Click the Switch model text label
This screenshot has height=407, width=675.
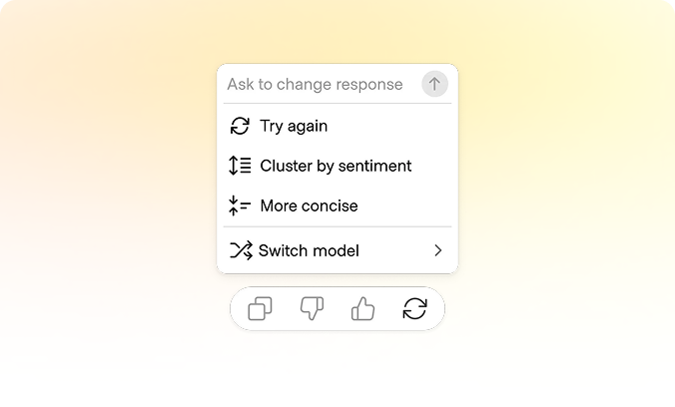pyautogui.click(x=309, y=250)
